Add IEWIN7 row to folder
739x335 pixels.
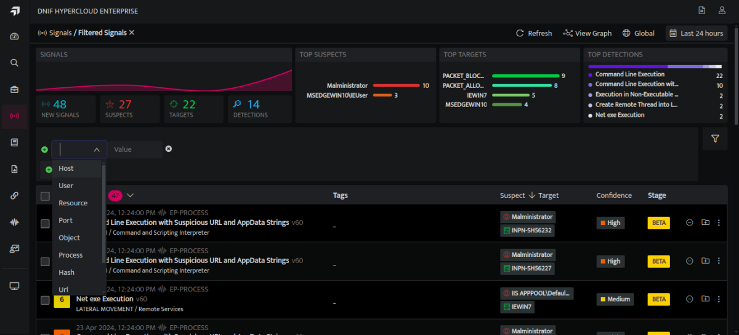705,299
